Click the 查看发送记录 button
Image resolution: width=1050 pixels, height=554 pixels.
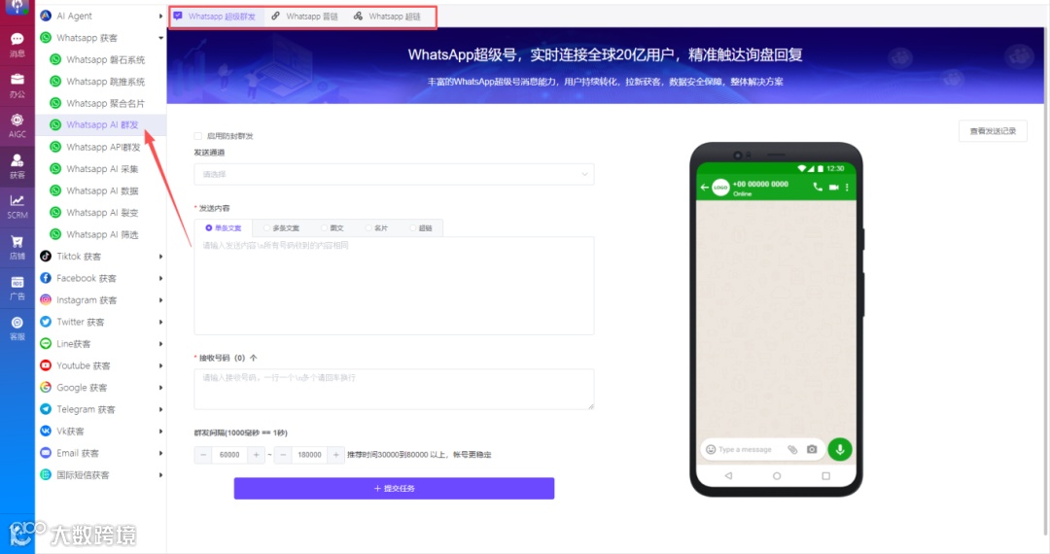coord(993,131)
